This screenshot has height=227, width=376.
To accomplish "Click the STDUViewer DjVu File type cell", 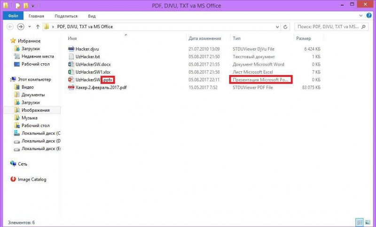I will (253, 49).
